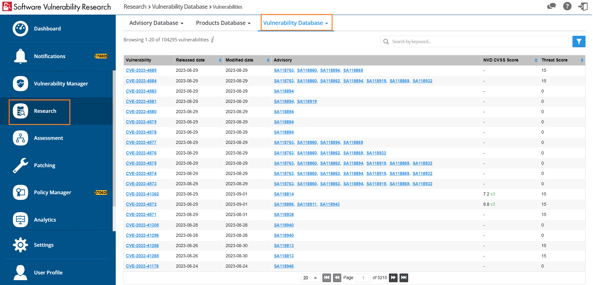This screenshot has width=593, height=285.
Task: Click the search magnifier icon
Action: 386,42
